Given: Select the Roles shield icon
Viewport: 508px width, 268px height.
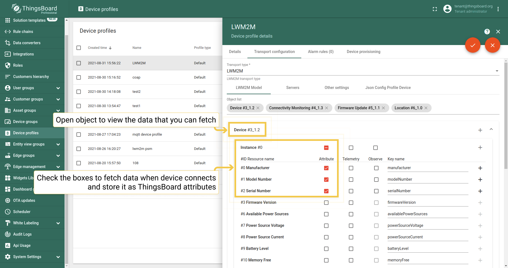Looking at the screenshot, I should [8, 65].
